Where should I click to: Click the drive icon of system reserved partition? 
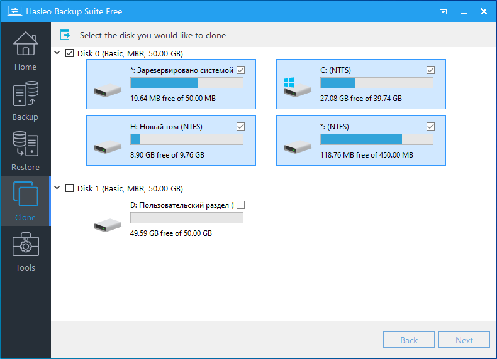[108, 90]
